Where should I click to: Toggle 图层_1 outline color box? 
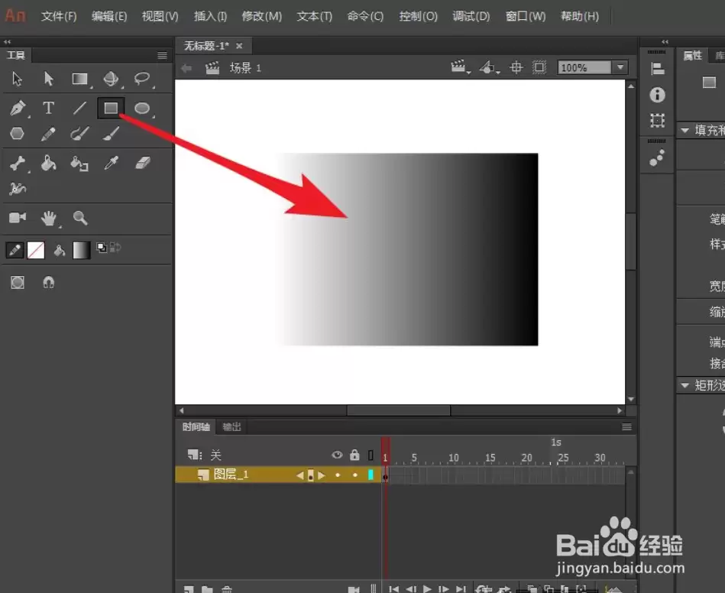[x=371, y=475]
